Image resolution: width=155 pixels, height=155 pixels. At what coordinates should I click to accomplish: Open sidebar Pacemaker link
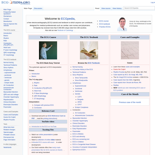pos(7,107)
